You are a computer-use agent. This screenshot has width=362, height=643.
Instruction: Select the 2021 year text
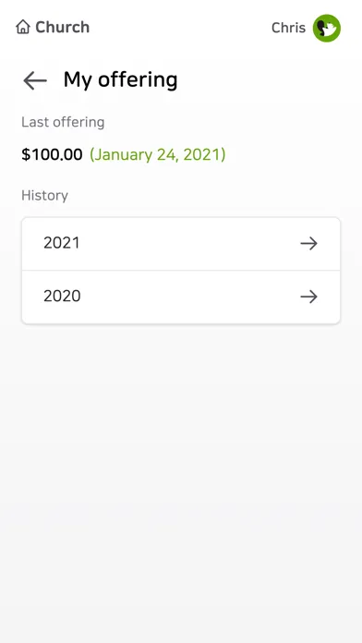pos(62,243)
